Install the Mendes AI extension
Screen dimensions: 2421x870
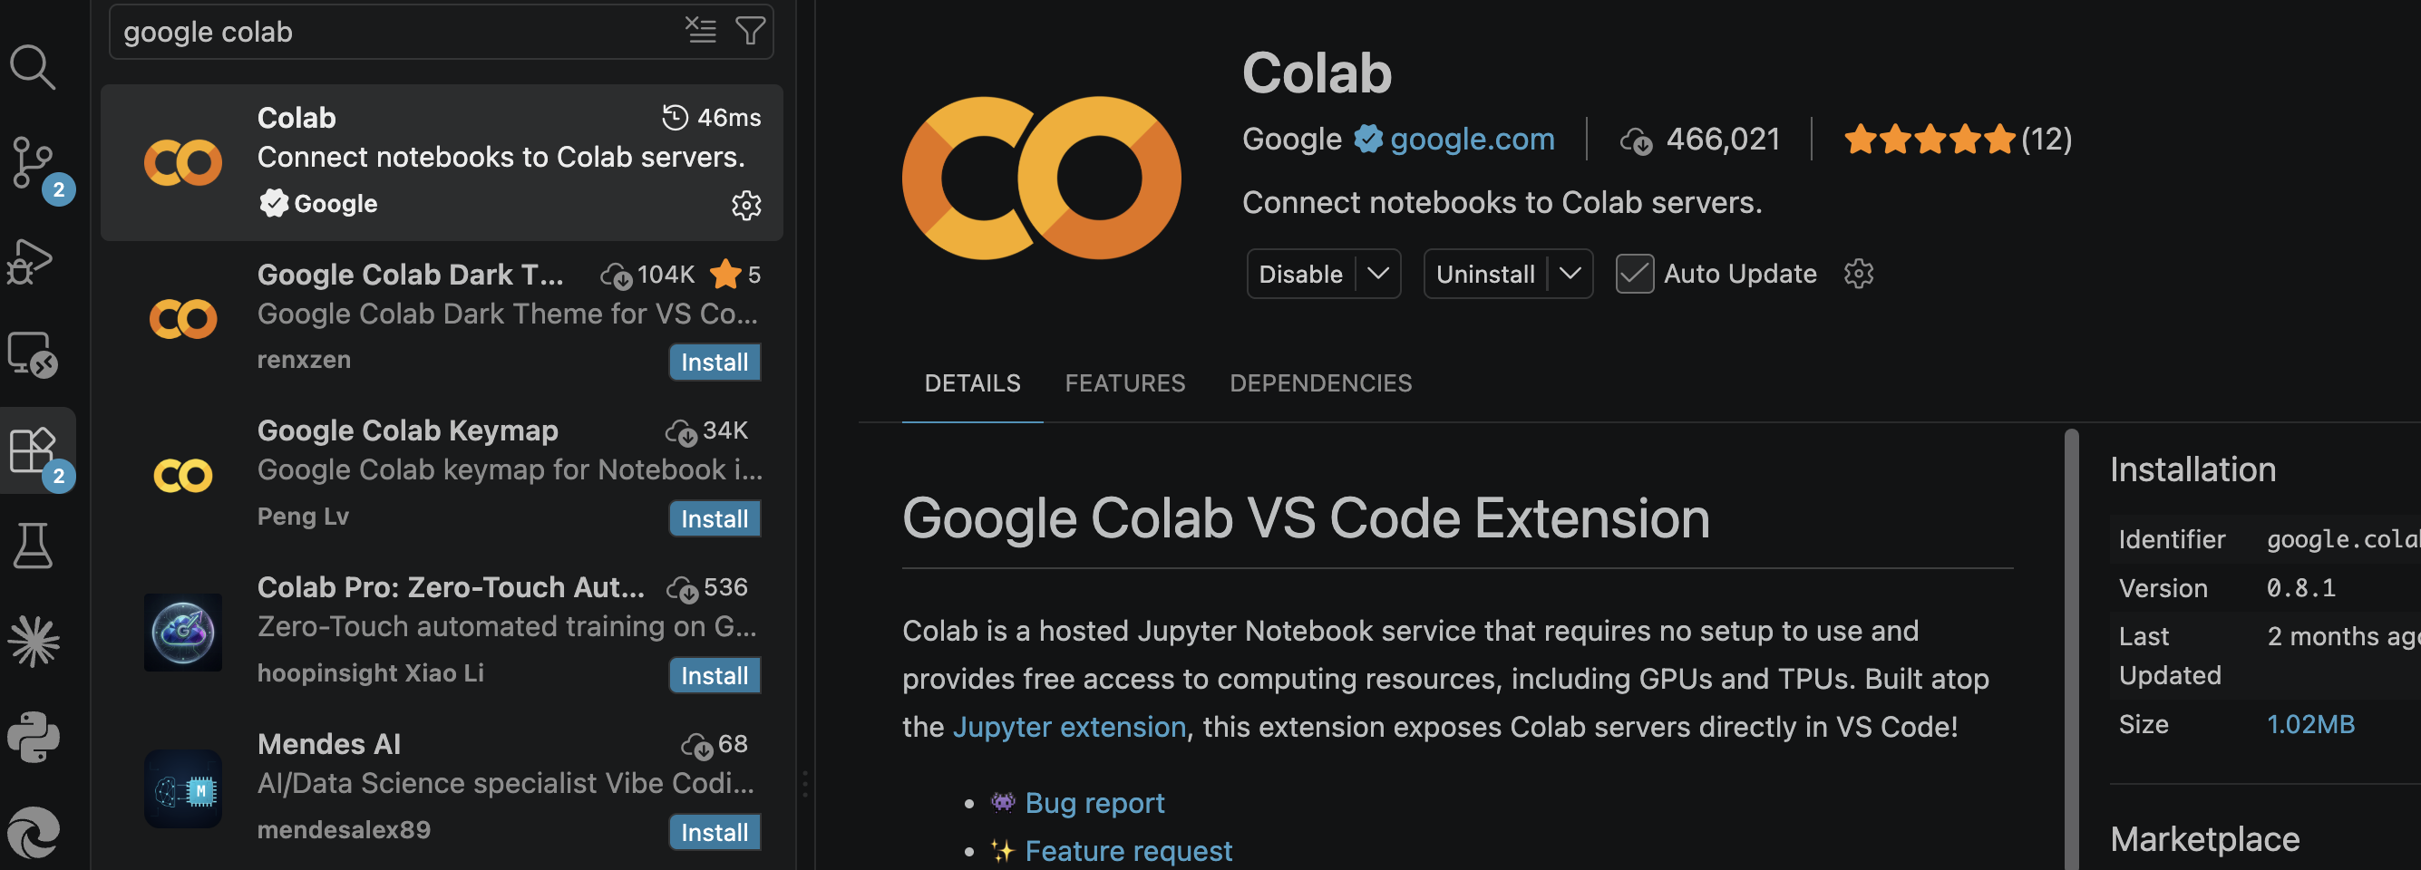tap(715, 833)
